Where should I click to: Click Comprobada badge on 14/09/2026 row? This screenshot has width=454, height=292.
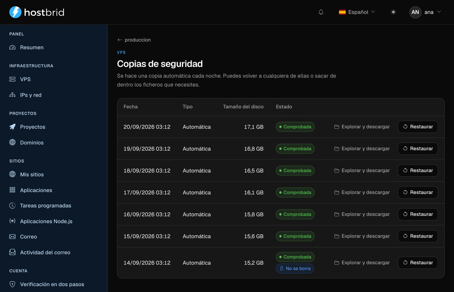(x=295, y=257)
